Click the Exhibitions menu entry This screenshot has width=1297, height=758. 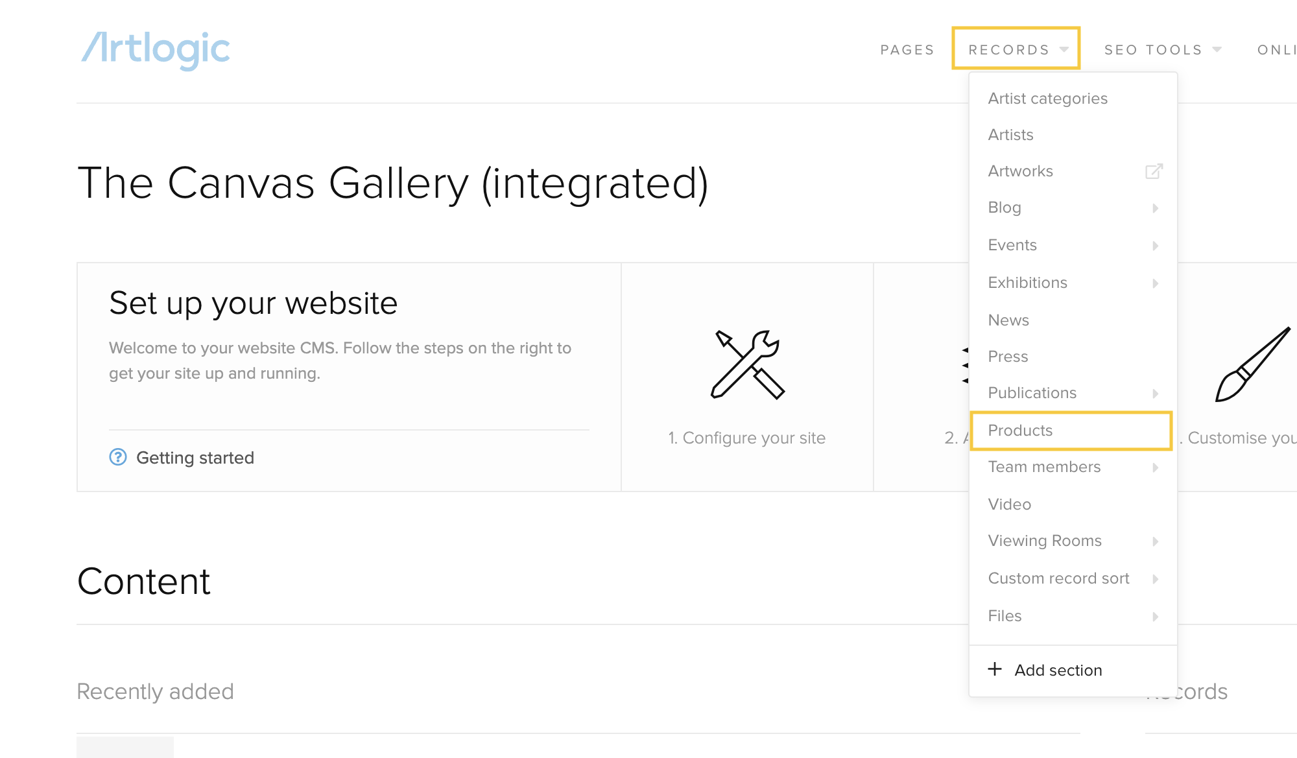[1027, 283]
